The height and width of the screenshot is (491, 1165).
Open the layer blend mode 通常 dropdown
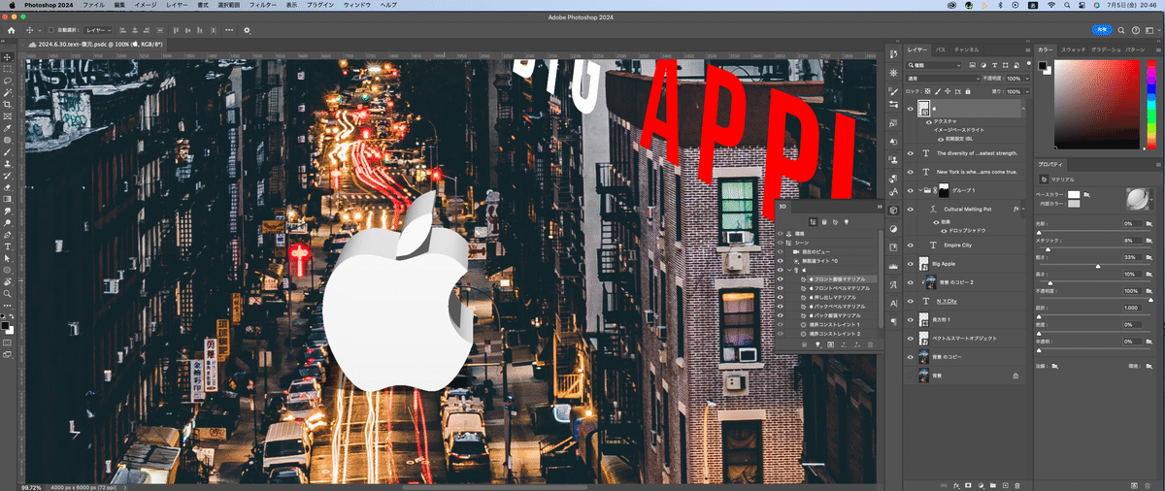(943, 78)
